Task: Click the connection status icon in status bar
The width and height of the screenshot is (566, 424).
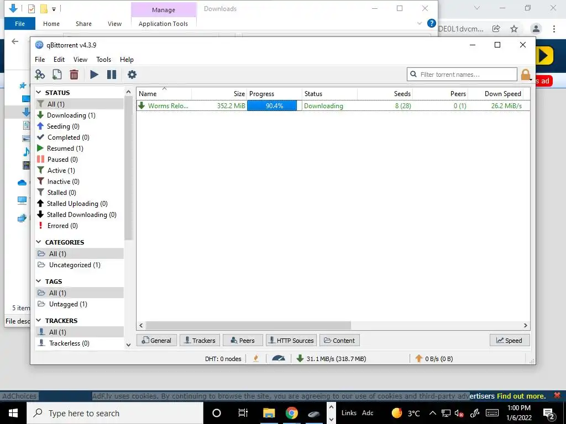Action: point(256,359)
